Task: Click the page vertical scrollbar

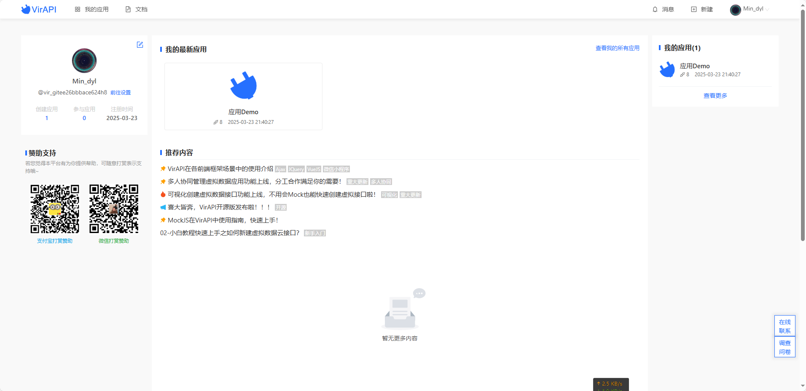Action: coord(803,126)
